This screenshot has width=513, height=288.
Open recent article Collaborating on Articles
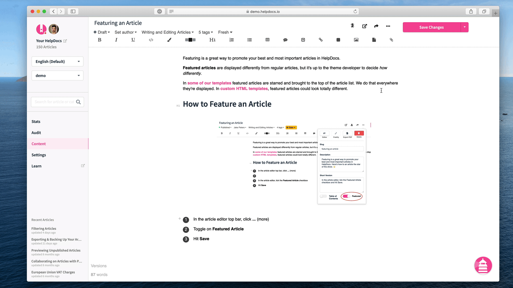pos(57,261)
